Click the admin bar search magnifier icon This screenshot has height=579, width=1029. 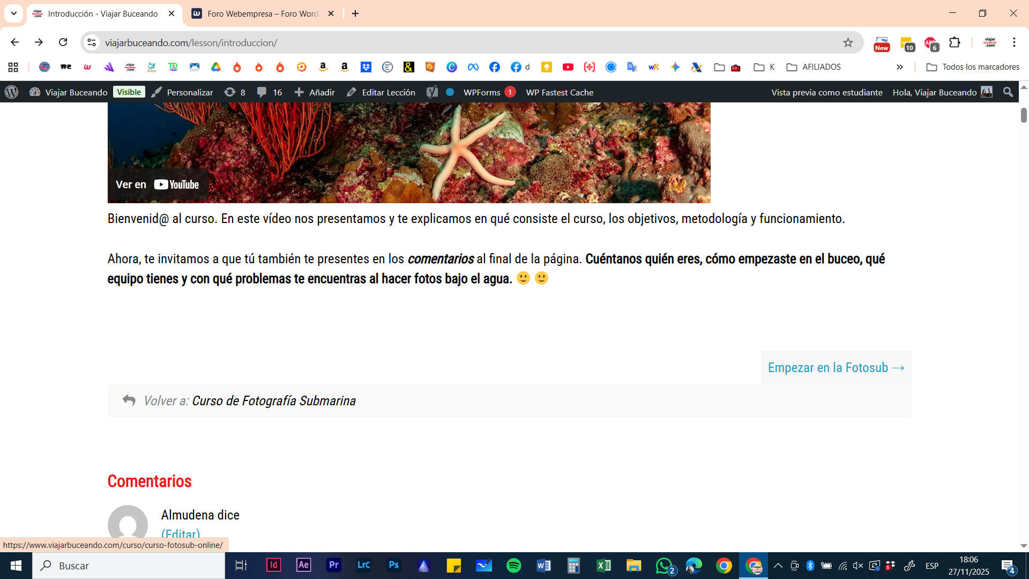(1008, 92)
